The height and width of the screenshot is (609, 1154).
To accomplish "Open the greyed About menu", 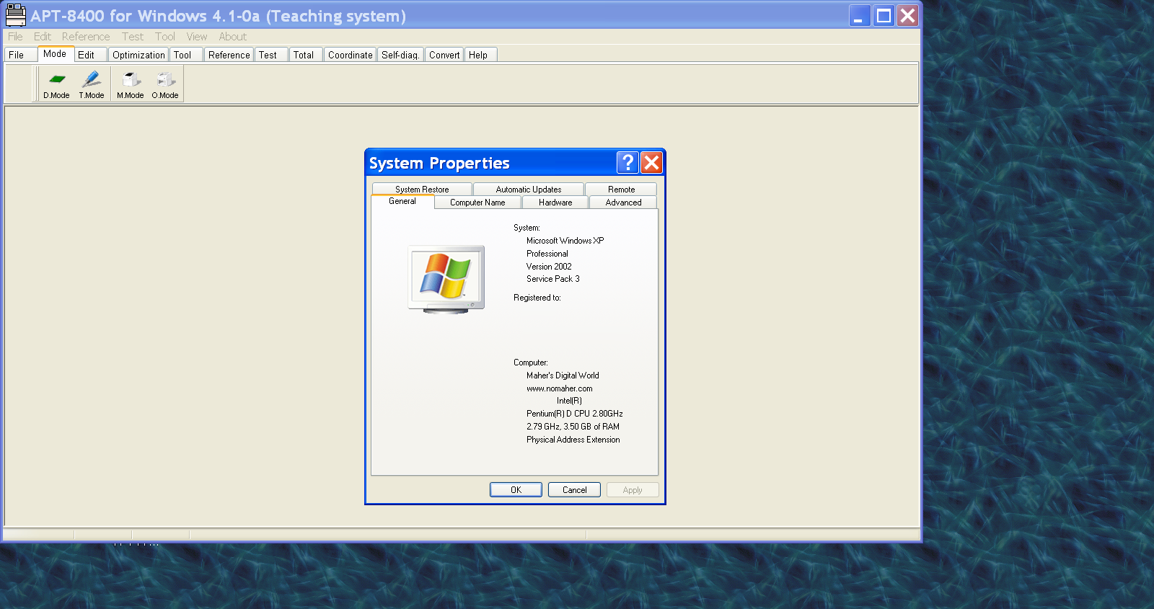I will click(x=233, y=37).
